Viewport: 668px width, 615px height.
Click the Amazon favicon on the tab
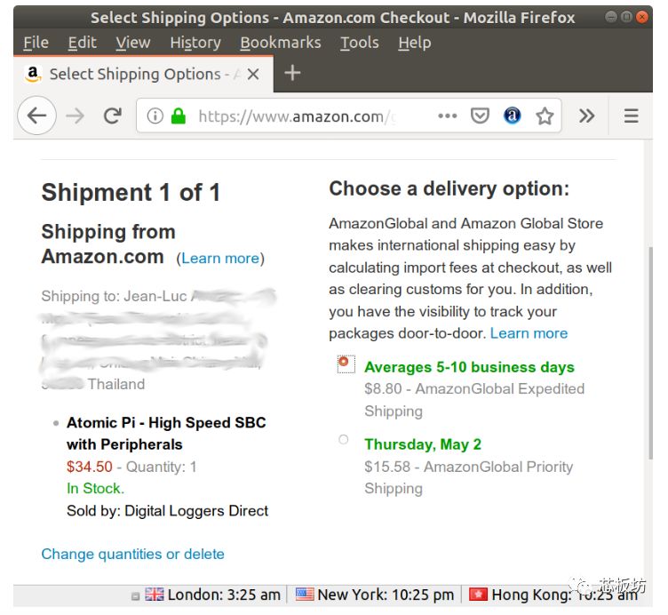point(33,74)
